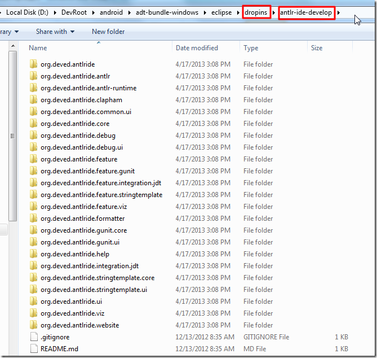Click the README.md file icon
Image resolution: width=377 pixels, height=358 pixels.
(x=34, y=348)
